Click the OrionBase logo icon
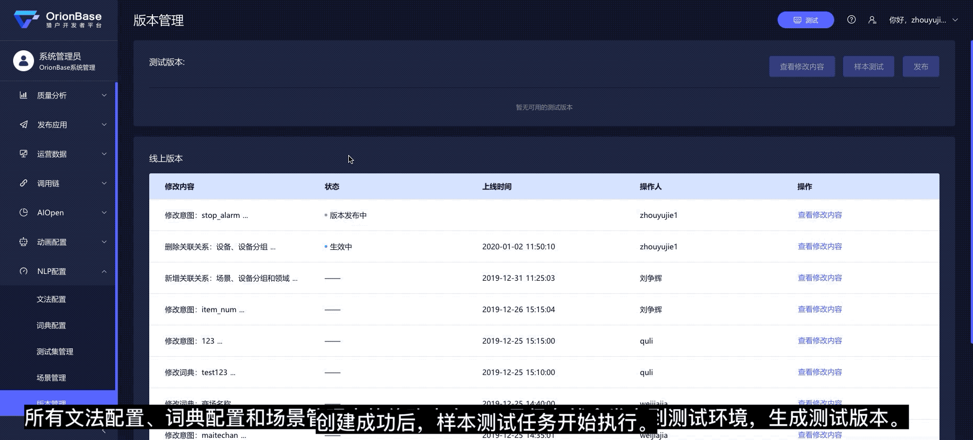 point(26,20)
